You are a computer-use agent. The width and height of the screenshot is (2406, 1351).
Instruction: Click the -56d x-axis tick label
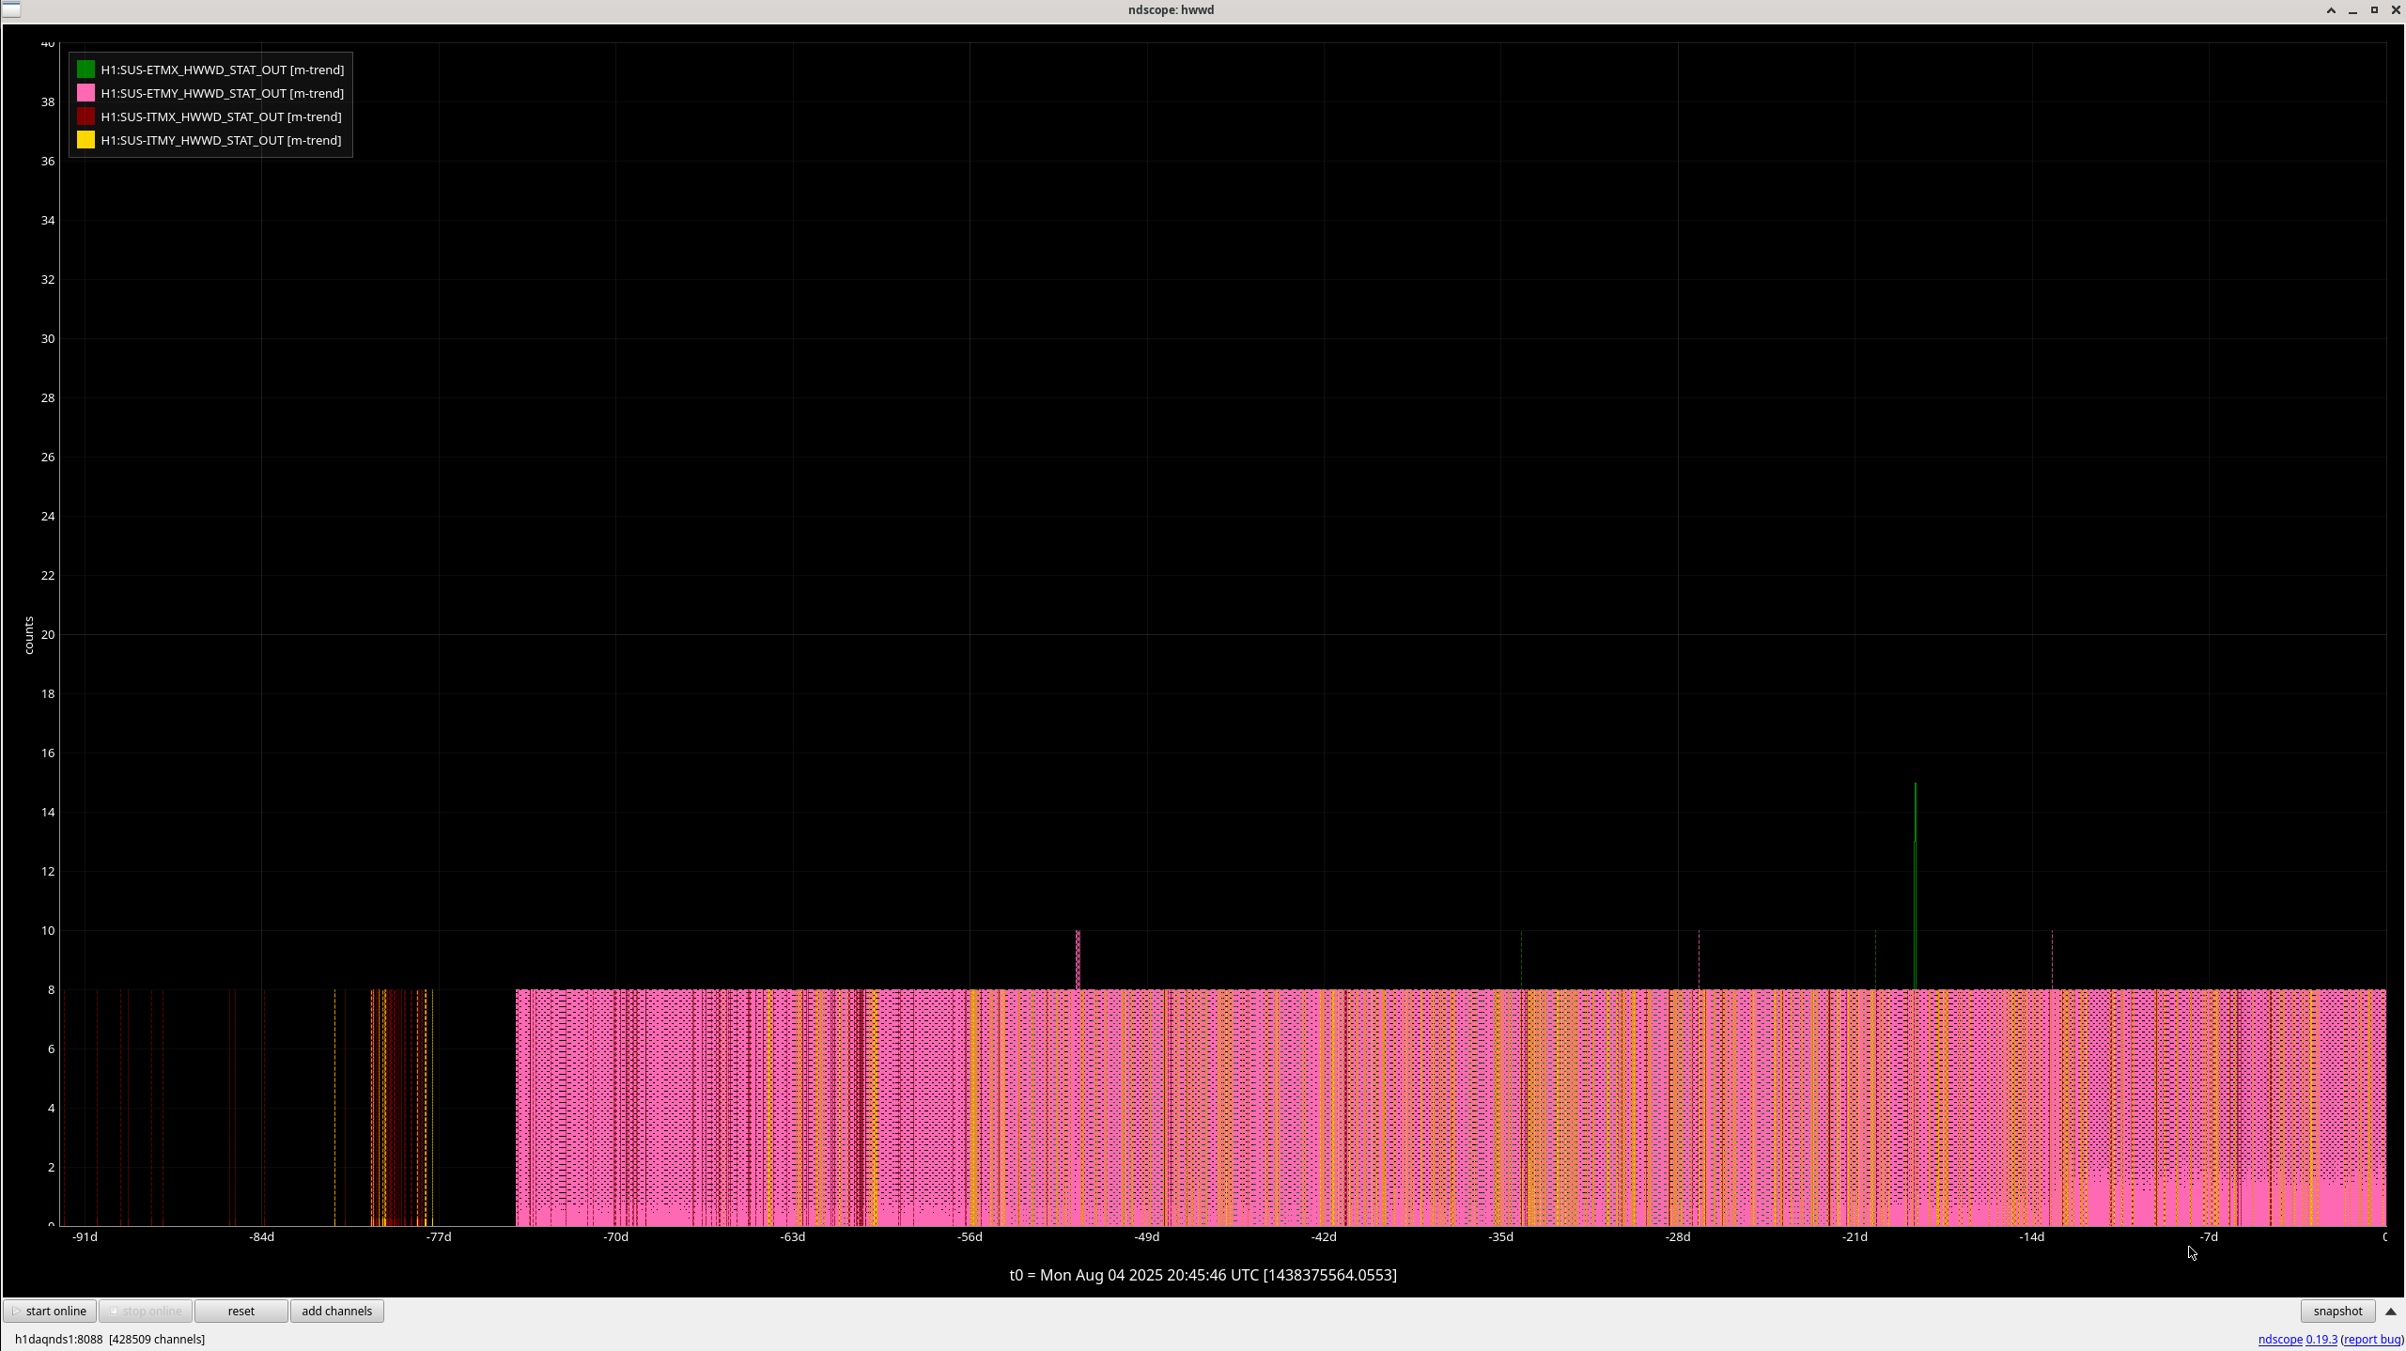(970, 1236)
